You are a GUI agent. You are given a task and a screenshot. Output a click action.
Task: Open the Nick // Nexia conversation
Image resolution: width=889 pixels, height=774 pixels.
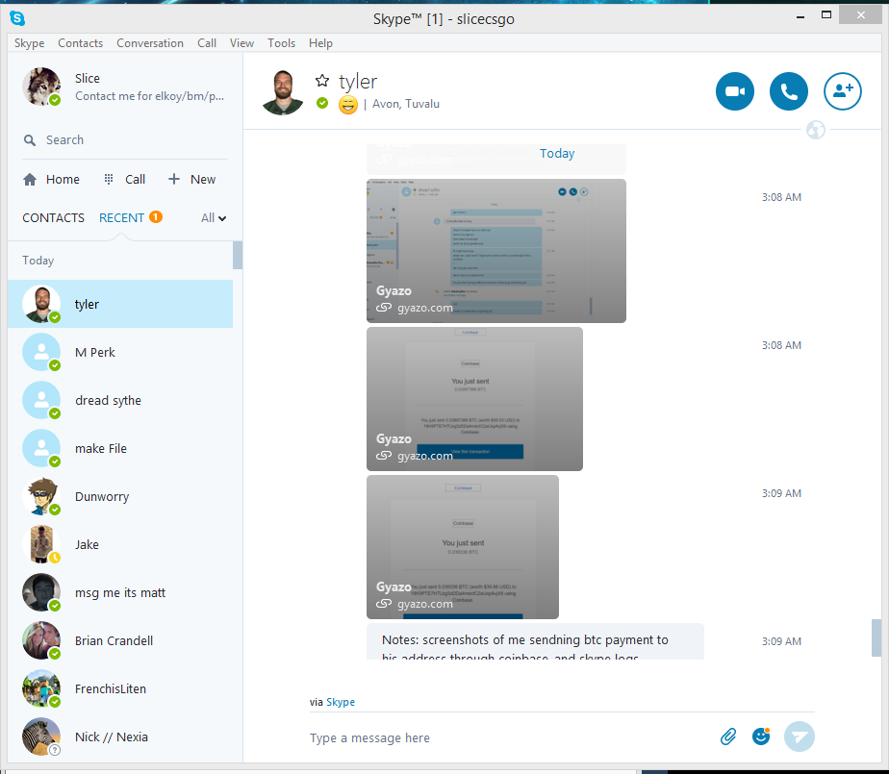point(120,737)
